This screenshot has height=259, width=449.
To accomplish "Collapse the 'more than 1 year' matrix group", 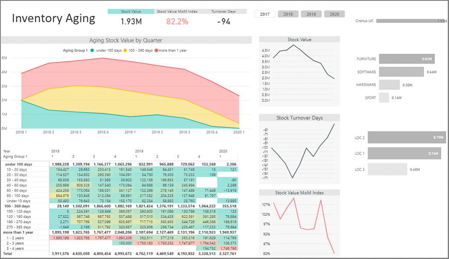I will [x=19, y=233].
